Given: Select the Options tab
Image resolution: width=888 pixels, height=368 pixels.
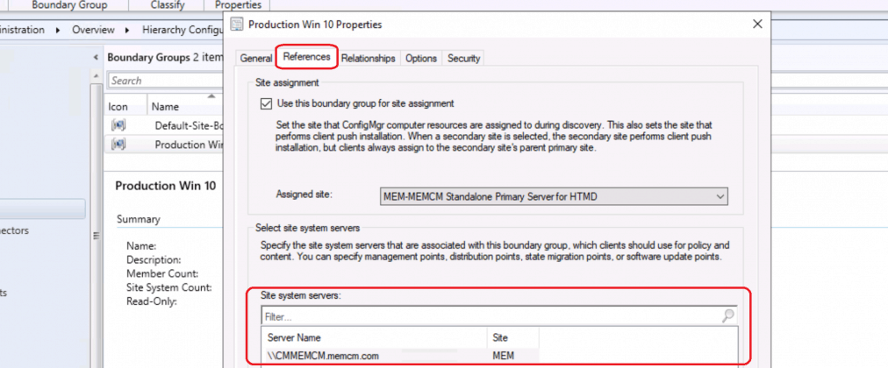Looking at the screenshot, I should [x=421, y=58].
